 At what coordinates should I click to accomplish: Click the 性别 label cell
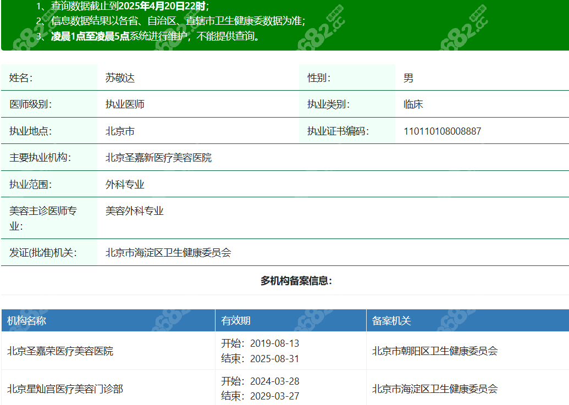(347, 77)
